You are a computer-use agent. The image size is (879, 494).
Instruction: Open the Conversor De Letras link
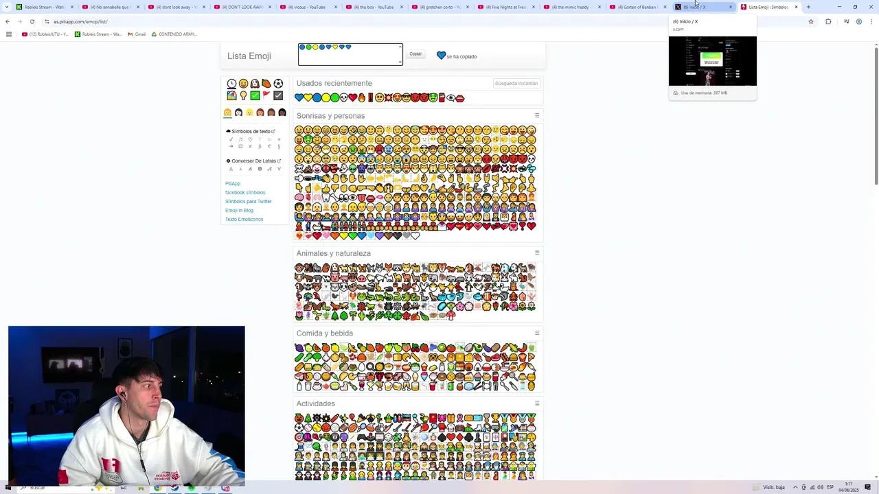pos(253,161)
